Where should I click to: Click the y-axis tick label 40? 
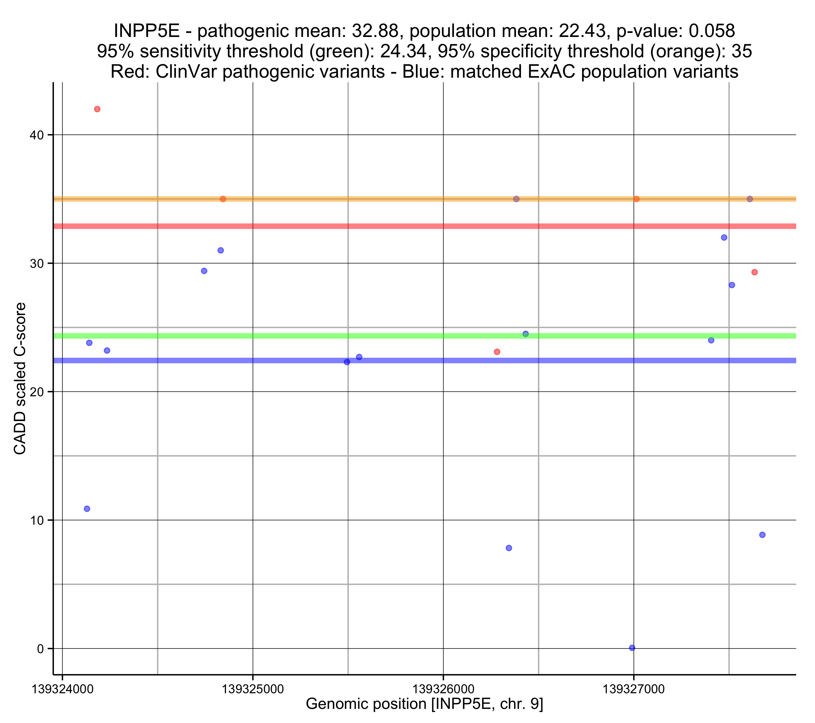[36, 135]
